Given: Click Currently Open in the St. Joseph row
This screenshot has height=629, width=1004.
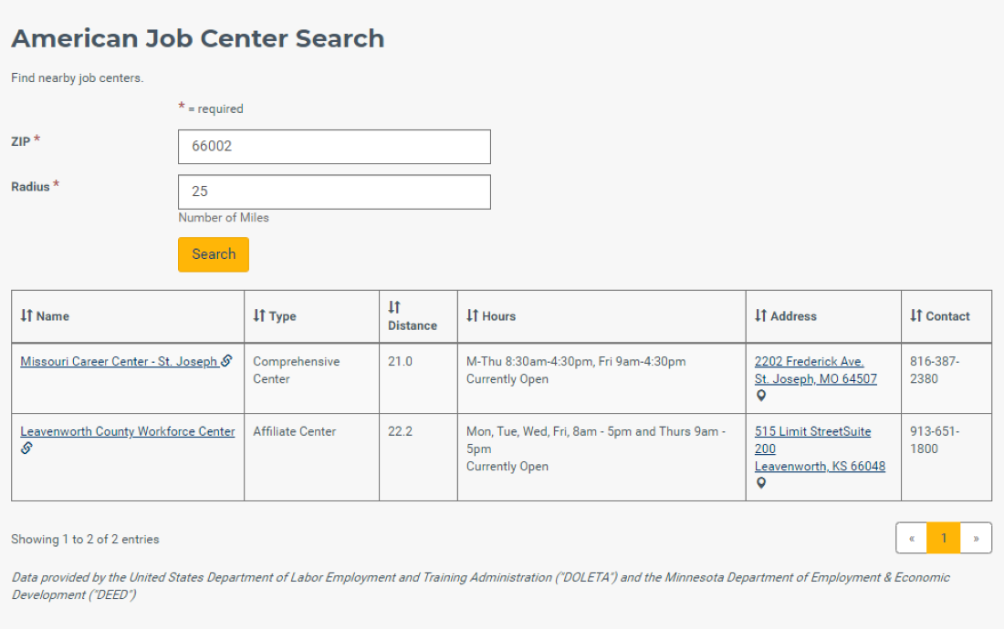Looking at the screenshot, I should tap(507, 379).
